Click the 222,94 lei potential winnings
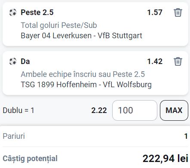The width and height of the screenshot is (190, 168). pos(165,159)
